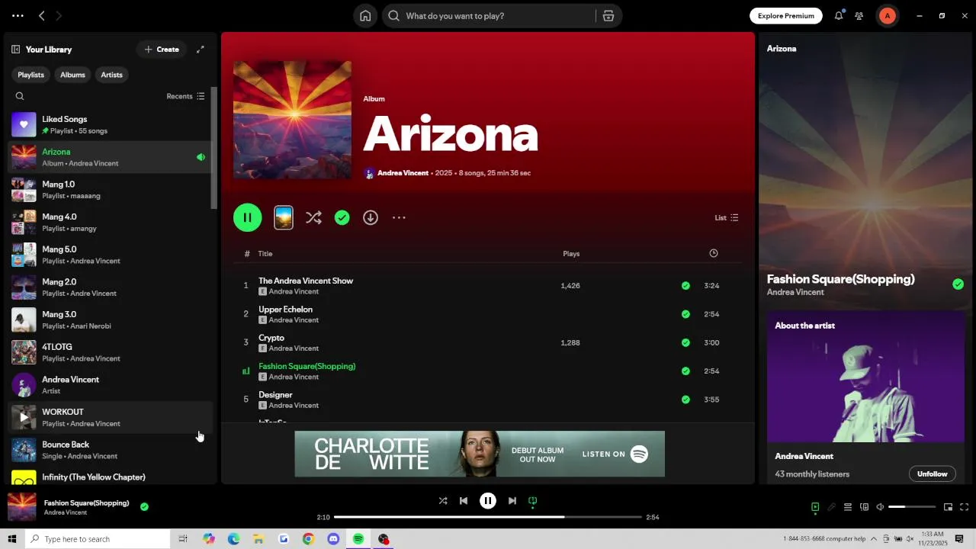Go to the previous track
The height and width of the screenshot is (549, 976).
point(464,501)
